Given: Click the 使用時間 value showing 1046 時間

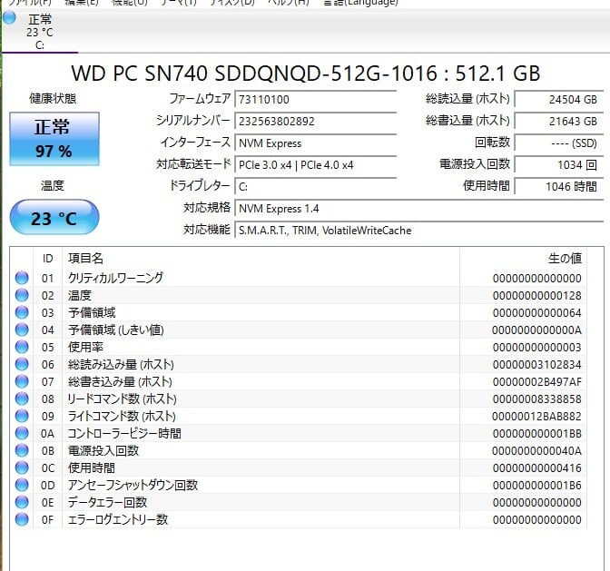Looking at the screenshot, I should [556, 186].
